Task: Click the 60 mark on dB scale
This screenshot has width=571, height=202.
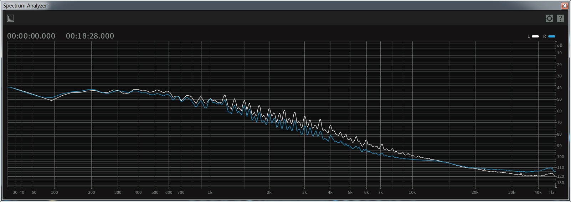Action: click(560, 111)
